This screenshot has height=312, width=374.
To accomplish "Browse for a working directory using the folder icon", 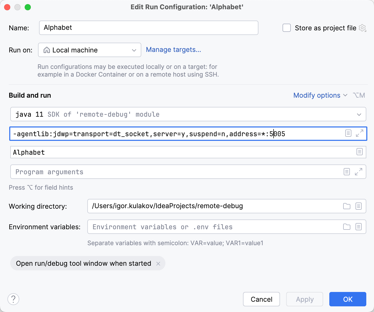I will point(347,206).
